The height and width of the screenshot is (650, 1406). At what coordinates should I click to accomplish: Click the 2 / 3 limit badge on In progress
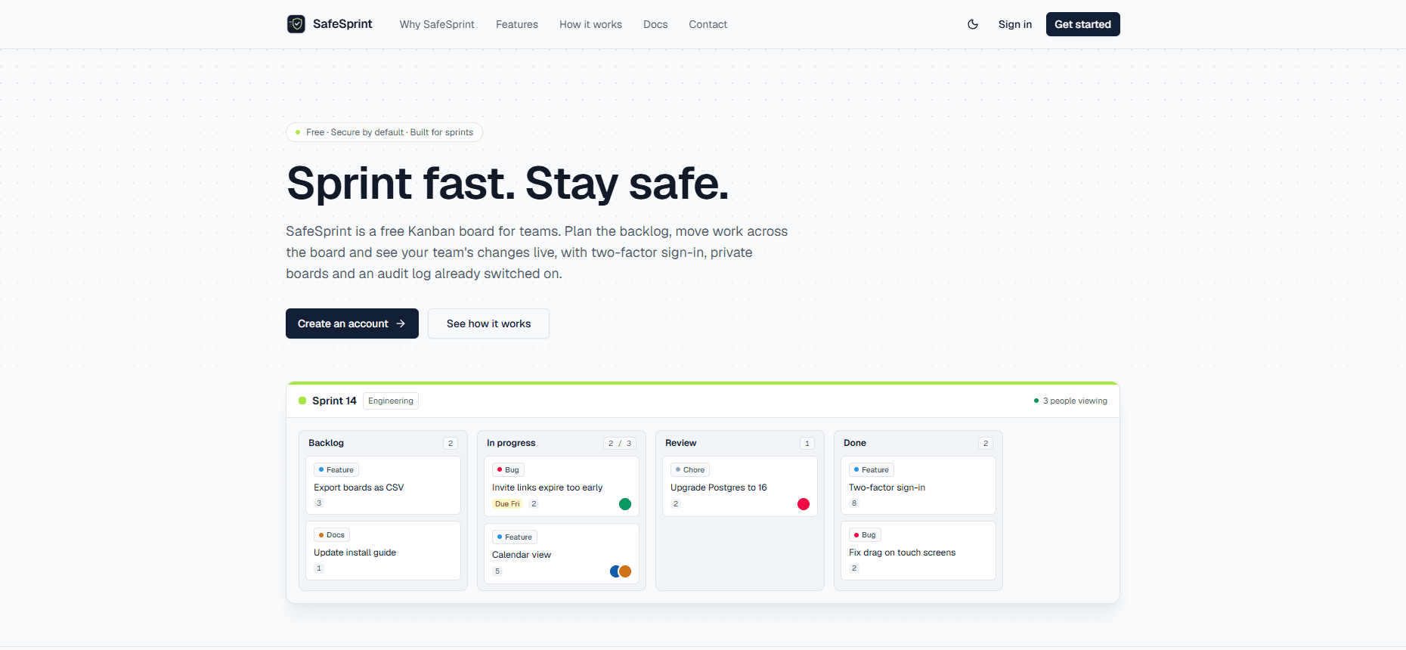tap(620, 444)
